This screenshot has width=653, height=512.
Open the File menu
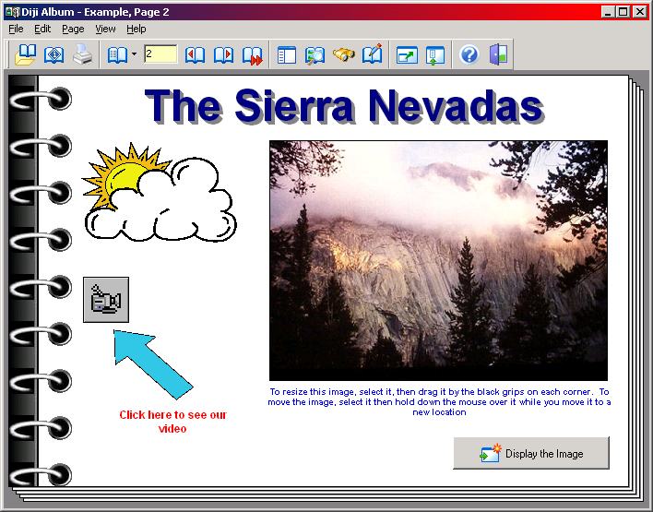tap(16, 30)
